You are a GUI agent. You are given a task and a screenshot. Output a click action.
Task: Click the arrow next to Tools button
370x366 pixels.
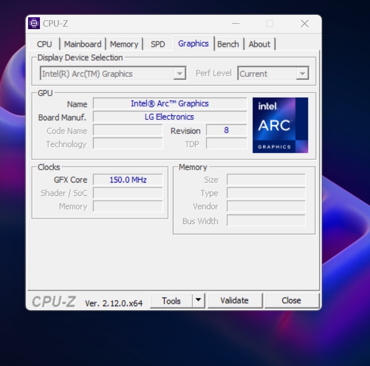coord(198,300)
